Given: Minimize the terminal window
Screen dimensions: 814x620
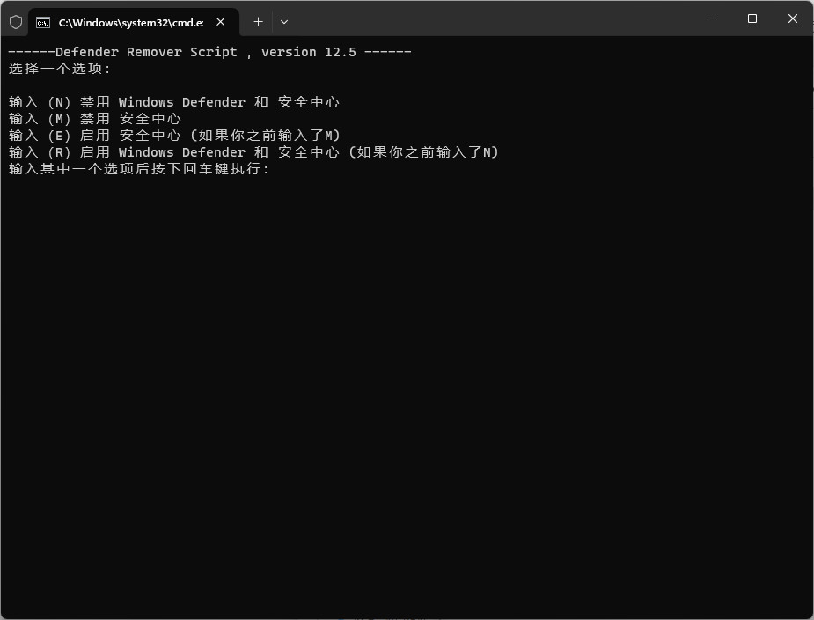Looking at the screenshot, I should (712, 18).
